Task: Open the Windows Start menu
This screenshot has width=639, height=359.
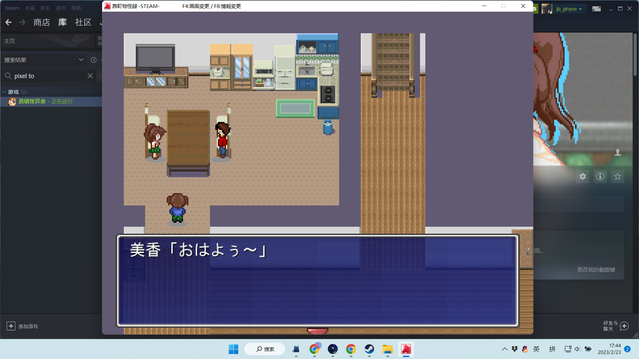Action: point(233,349)
